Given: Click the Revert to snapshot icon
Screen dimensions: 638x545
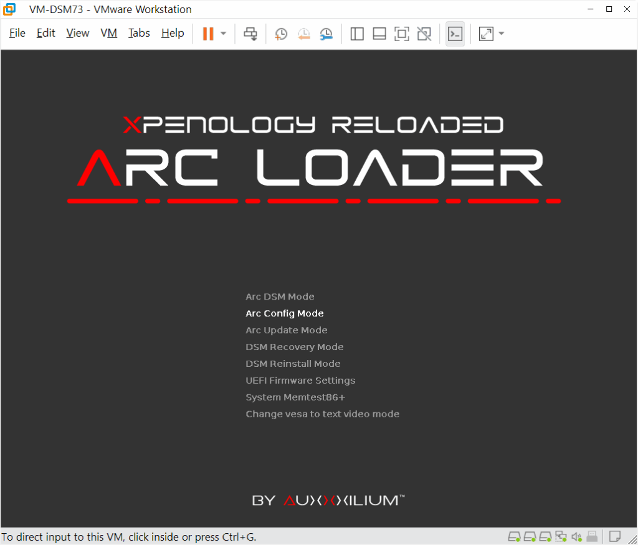Looking at the screenshot, I should (303, 34).
